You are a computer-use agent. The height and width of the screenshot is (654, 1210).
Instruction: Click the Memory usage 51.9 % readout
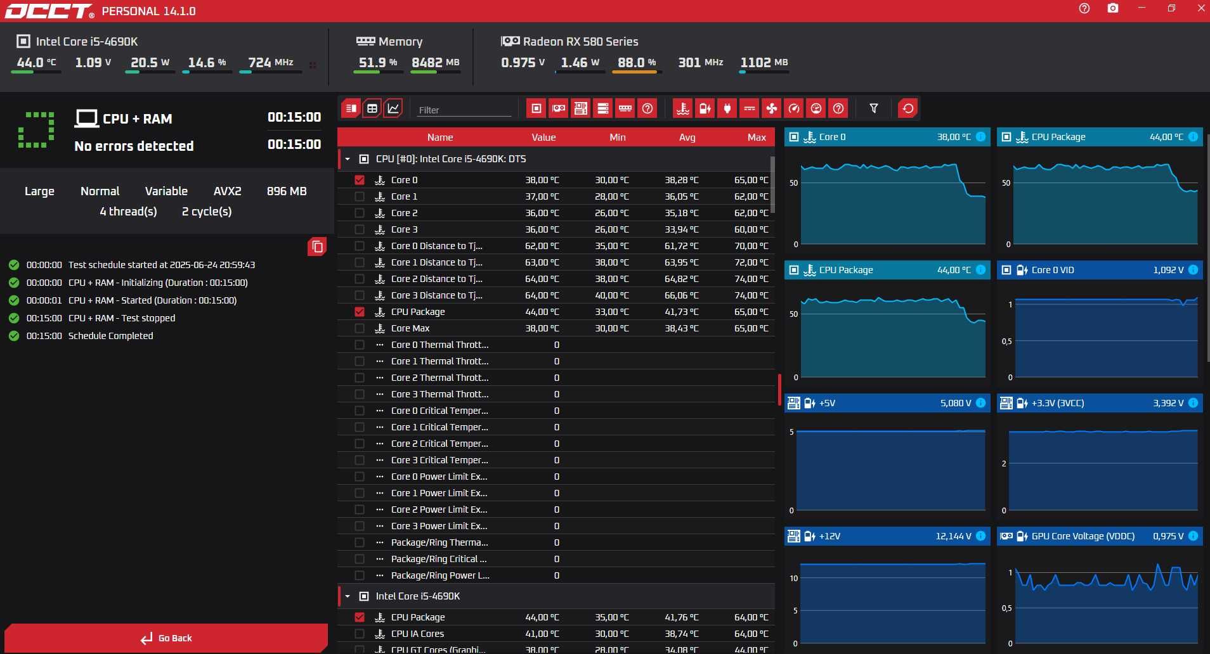(x=378, y=63)
